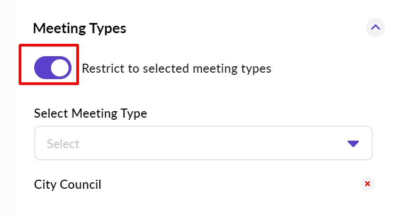Click the Meeting Types section heading
This screenshot has width=402, height=216.
pos(80,28)
